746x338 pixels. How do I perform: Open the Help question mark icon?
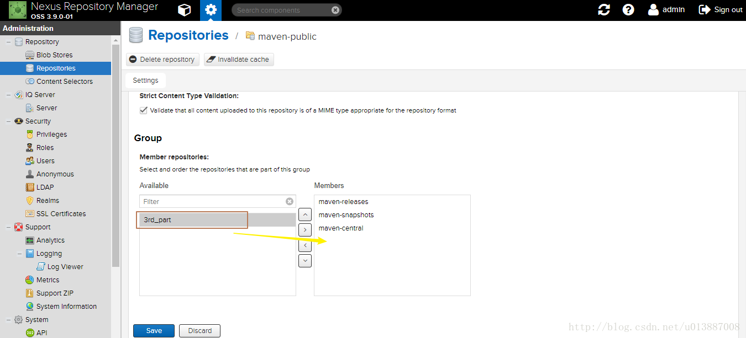[628, 10]
